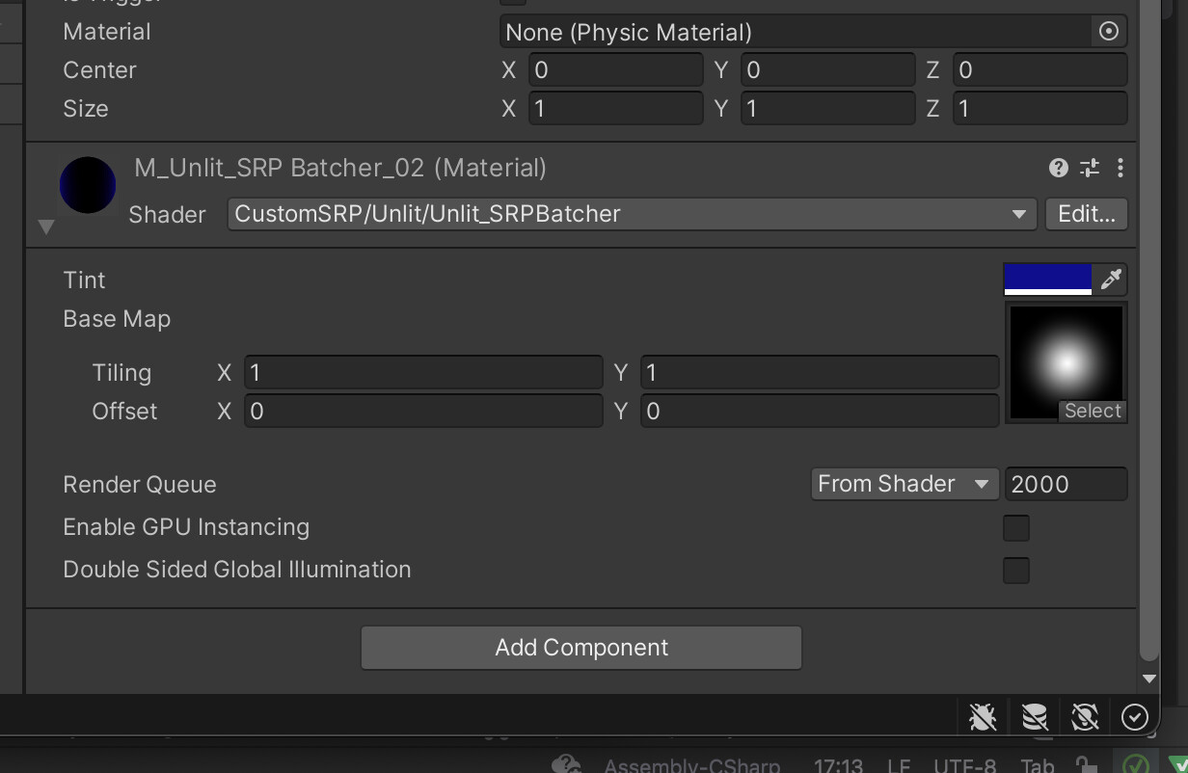Click the None (Physic Material) field

click(x=797, y=32)
